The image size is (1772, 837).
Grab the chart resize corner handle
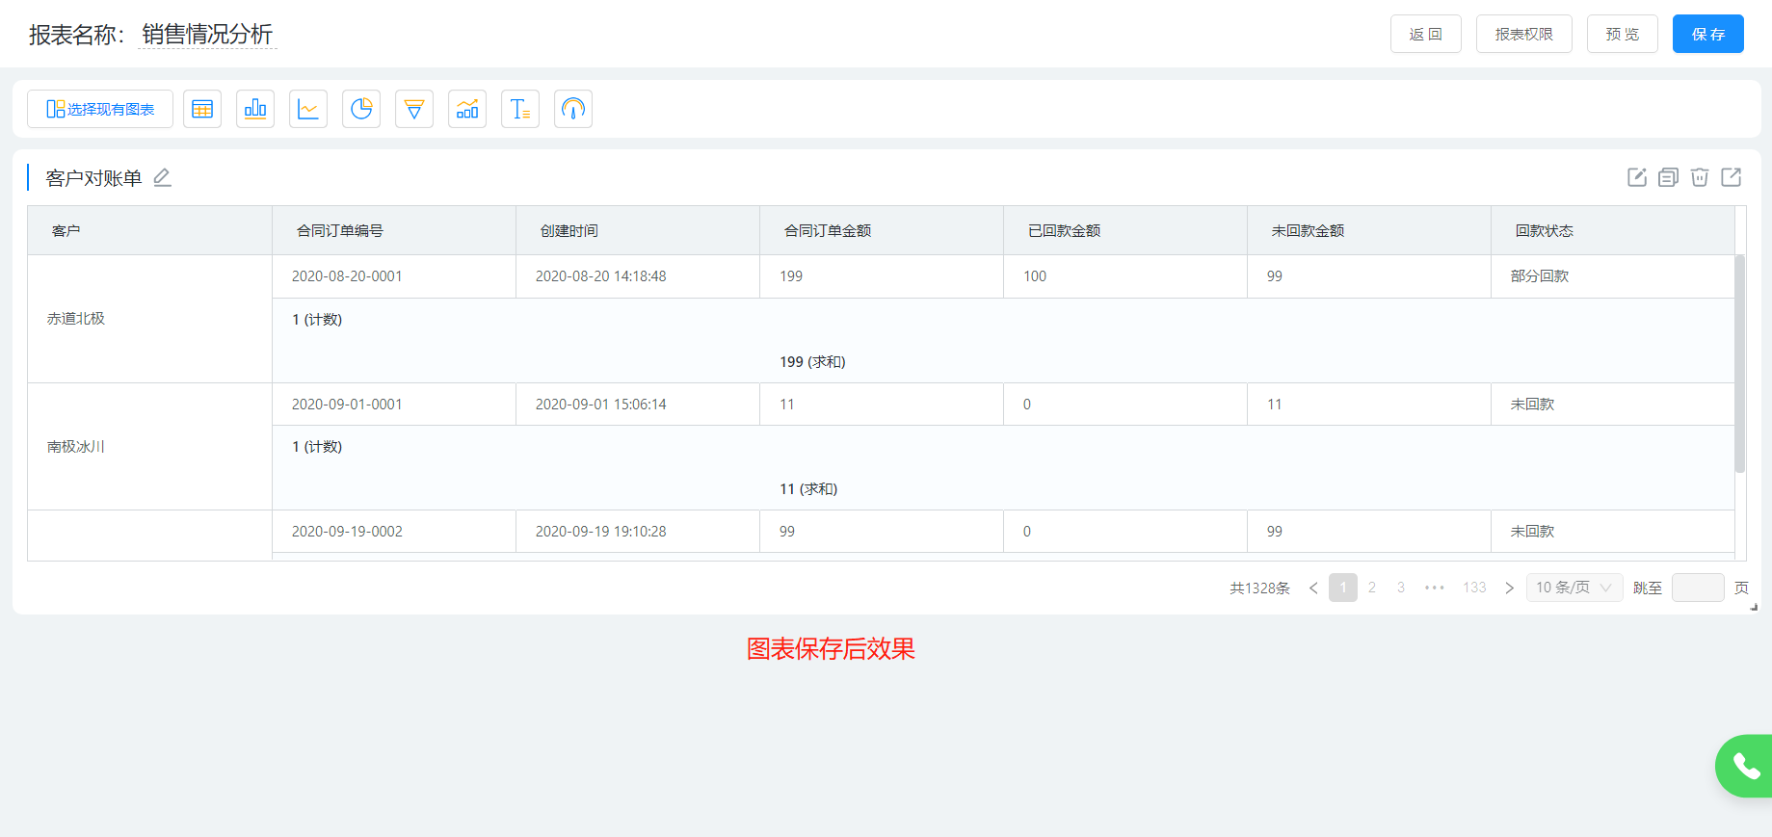coord(1755,608)
